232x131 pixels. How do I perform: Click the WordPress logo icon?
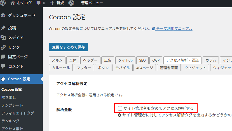(x=3, y=3)
